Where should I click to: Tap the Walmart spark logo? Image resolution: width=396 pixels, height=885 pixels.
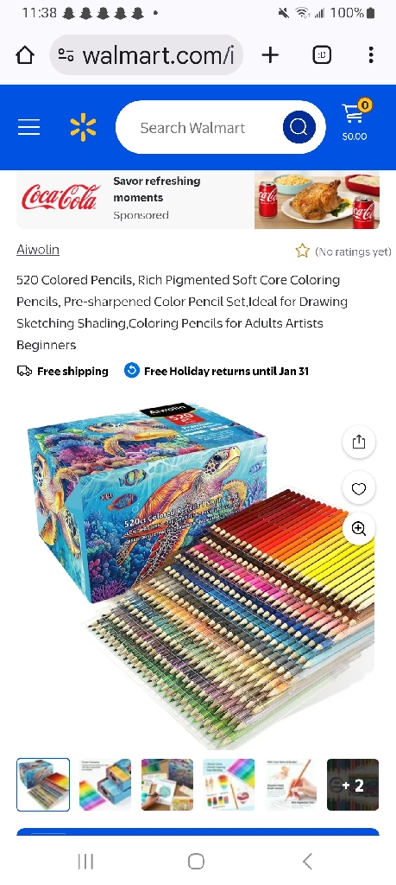[84, 128]
